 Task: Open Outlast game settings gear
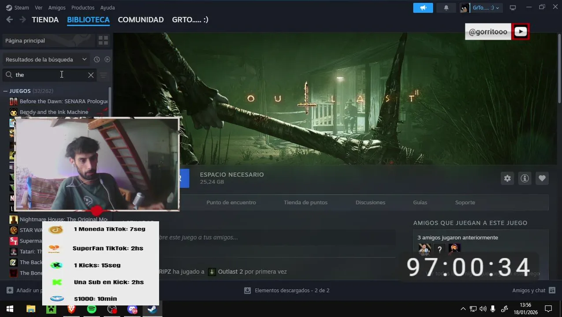pos(507,178)
